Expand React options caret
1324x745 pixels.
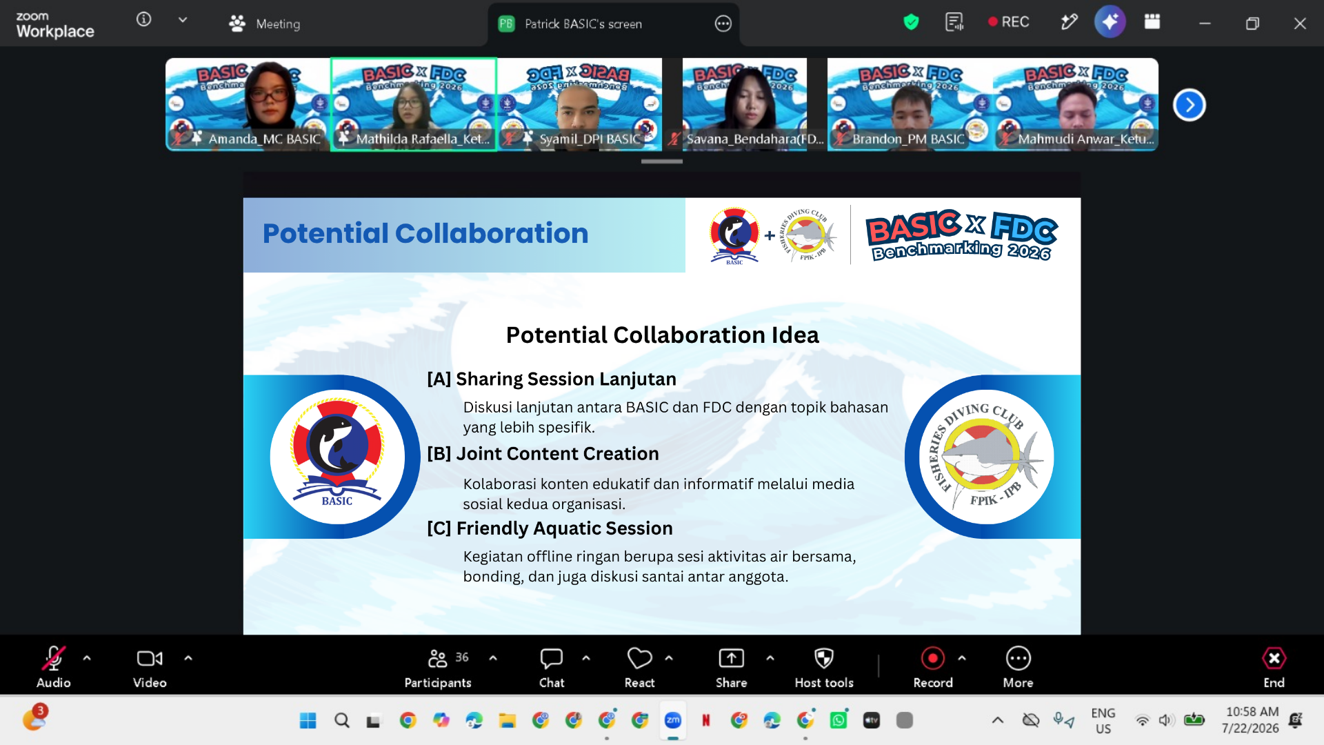pos(669,658)
